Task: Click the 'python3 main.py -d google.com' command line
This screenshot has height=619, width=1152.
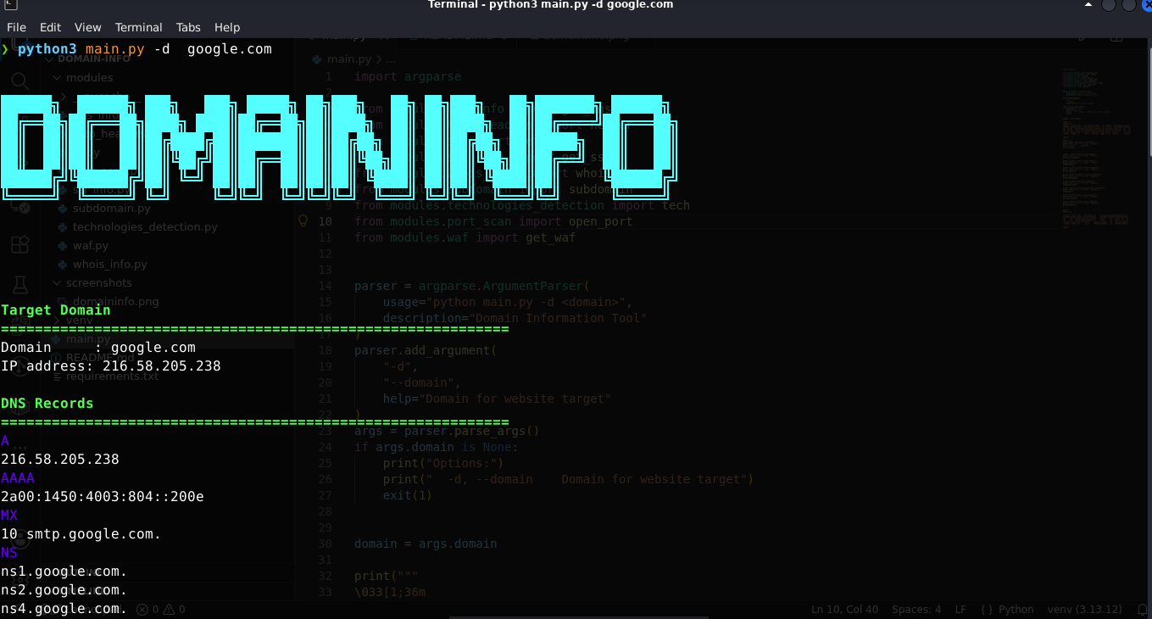Action: point(145,49)
